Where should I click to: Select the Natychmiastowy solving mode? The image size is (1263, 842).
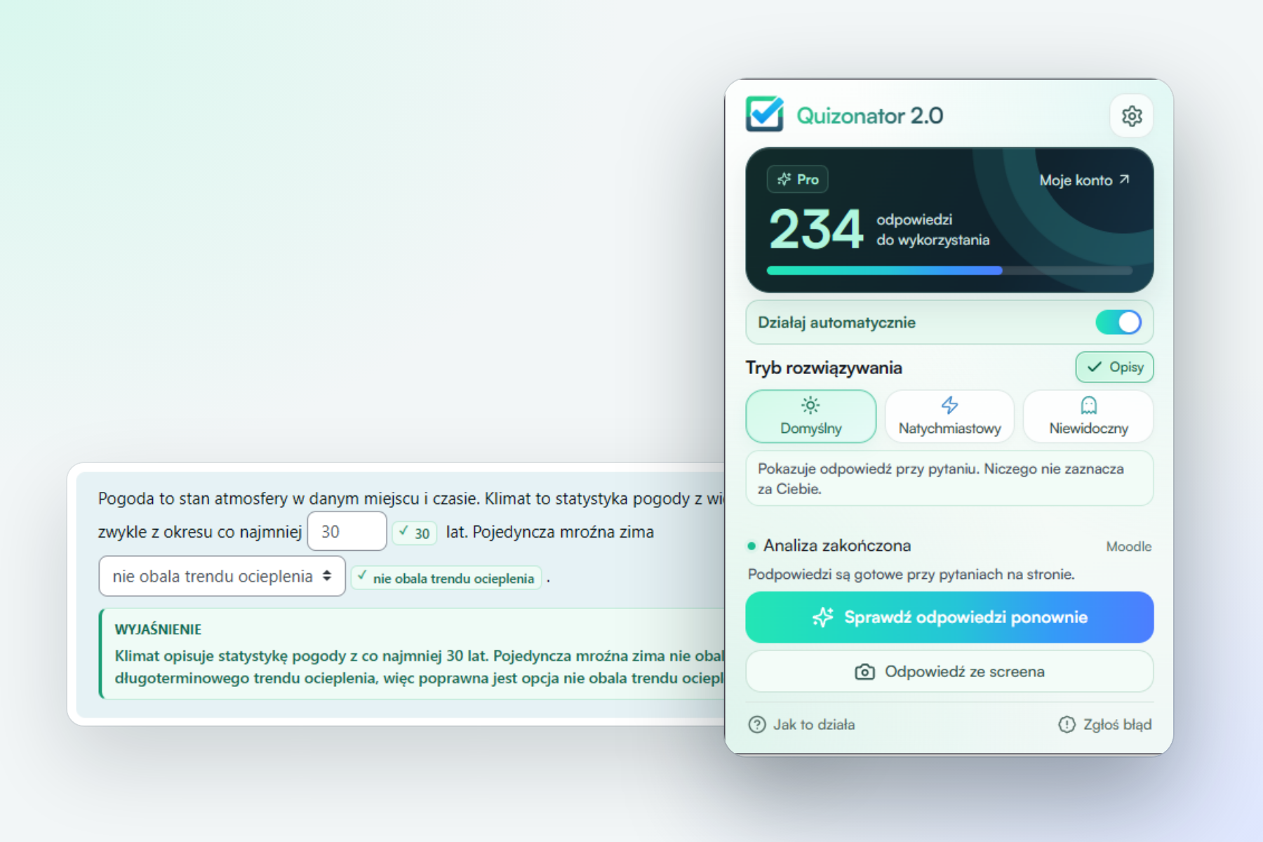tap(949, 416)
